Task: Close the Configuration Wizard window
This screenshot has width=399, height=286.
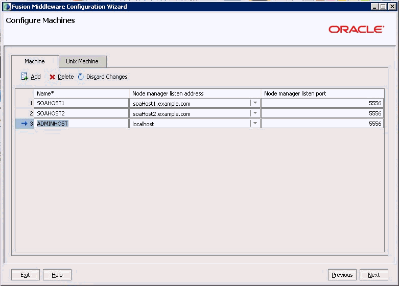Action: (392, 7)
